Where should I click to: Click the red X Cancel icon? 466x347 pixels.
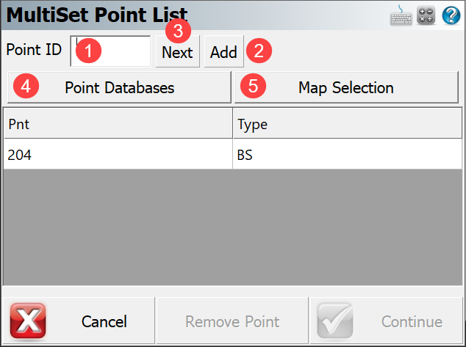tap(28, 321)
